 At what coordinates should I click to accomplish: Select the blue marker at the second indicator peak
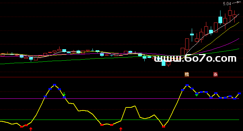click(x=187, y=85)
